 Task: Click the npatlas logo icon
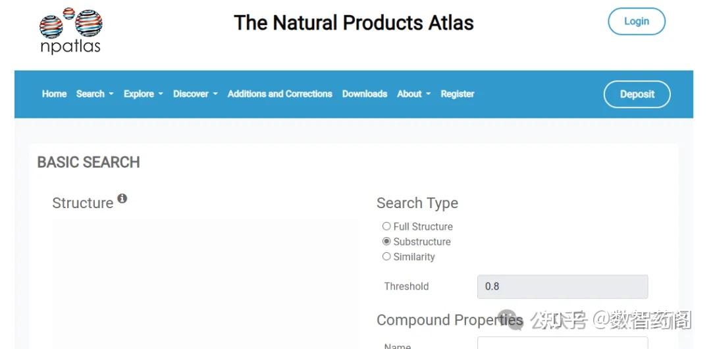[x=70, y=30]
